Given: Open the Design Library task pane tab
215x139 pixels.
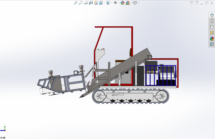Looking at the screenshot, I should pyautogui.click(x=212, y=21).
